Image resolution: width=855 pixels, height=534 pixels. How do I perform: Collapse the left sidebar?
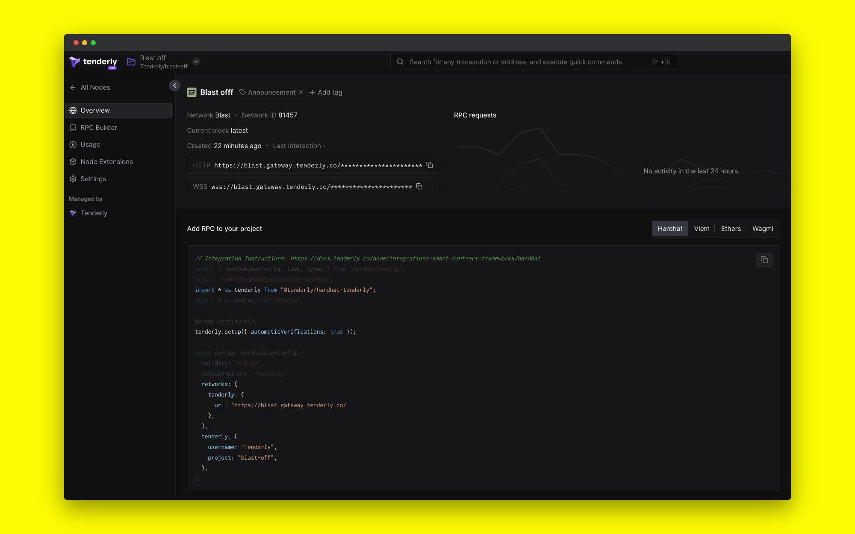(x=174, y=86)
